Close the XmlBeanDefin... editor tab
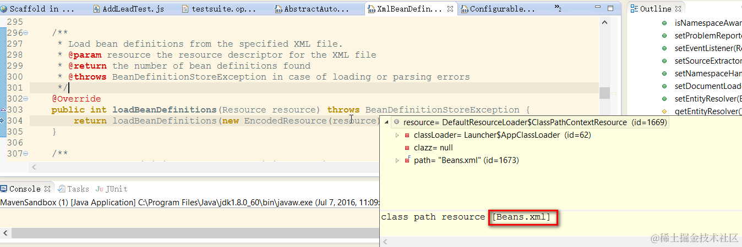Image resolution: width=742 pixels, height=247 pixels. tap(451, 9)
